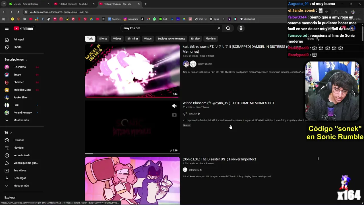
Task: Open the WhatsApp bookmark icon
Action: tap(154, 19)
